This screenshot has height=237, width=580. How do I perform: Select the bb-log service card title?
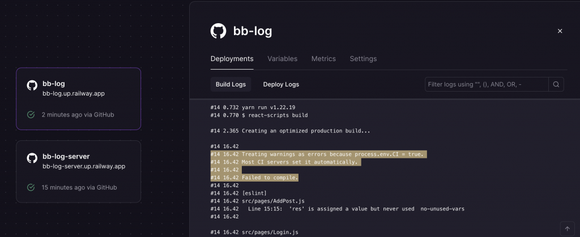(x=54, y=84)
